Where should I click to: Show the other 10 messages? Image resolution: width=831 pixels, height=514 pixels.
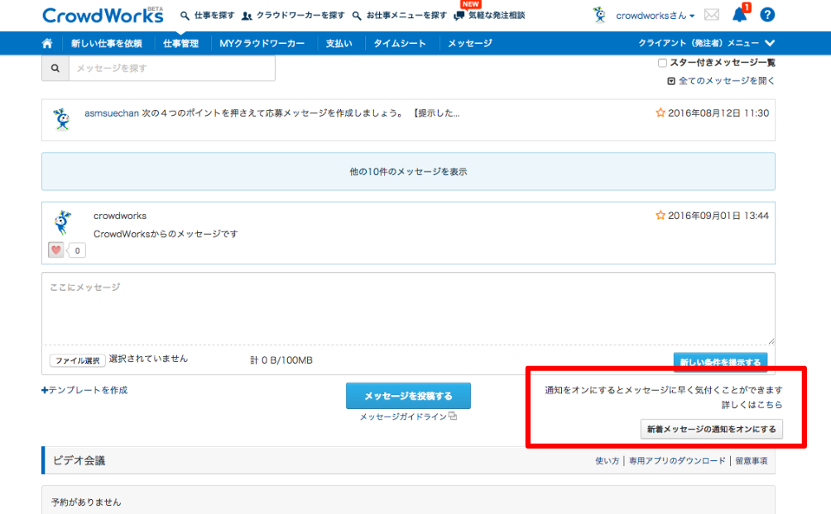pos(408,172)
